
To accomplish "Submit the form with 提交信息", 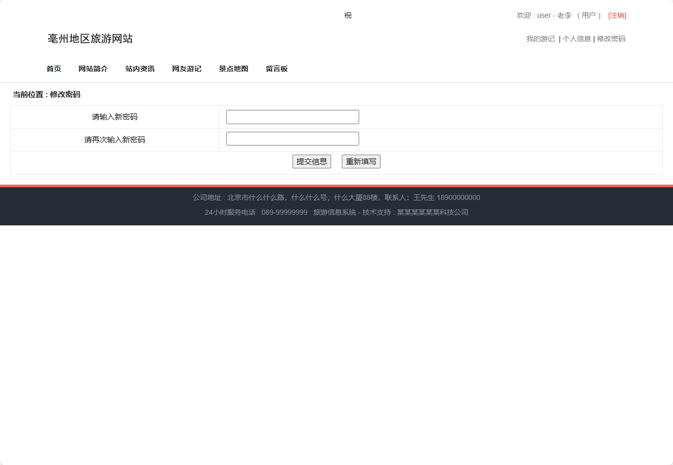I will pos(312,162).
